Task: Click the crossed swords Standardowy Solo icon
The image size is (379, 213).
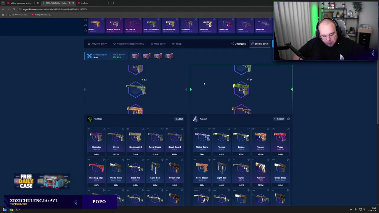Action: coord(89,56)
